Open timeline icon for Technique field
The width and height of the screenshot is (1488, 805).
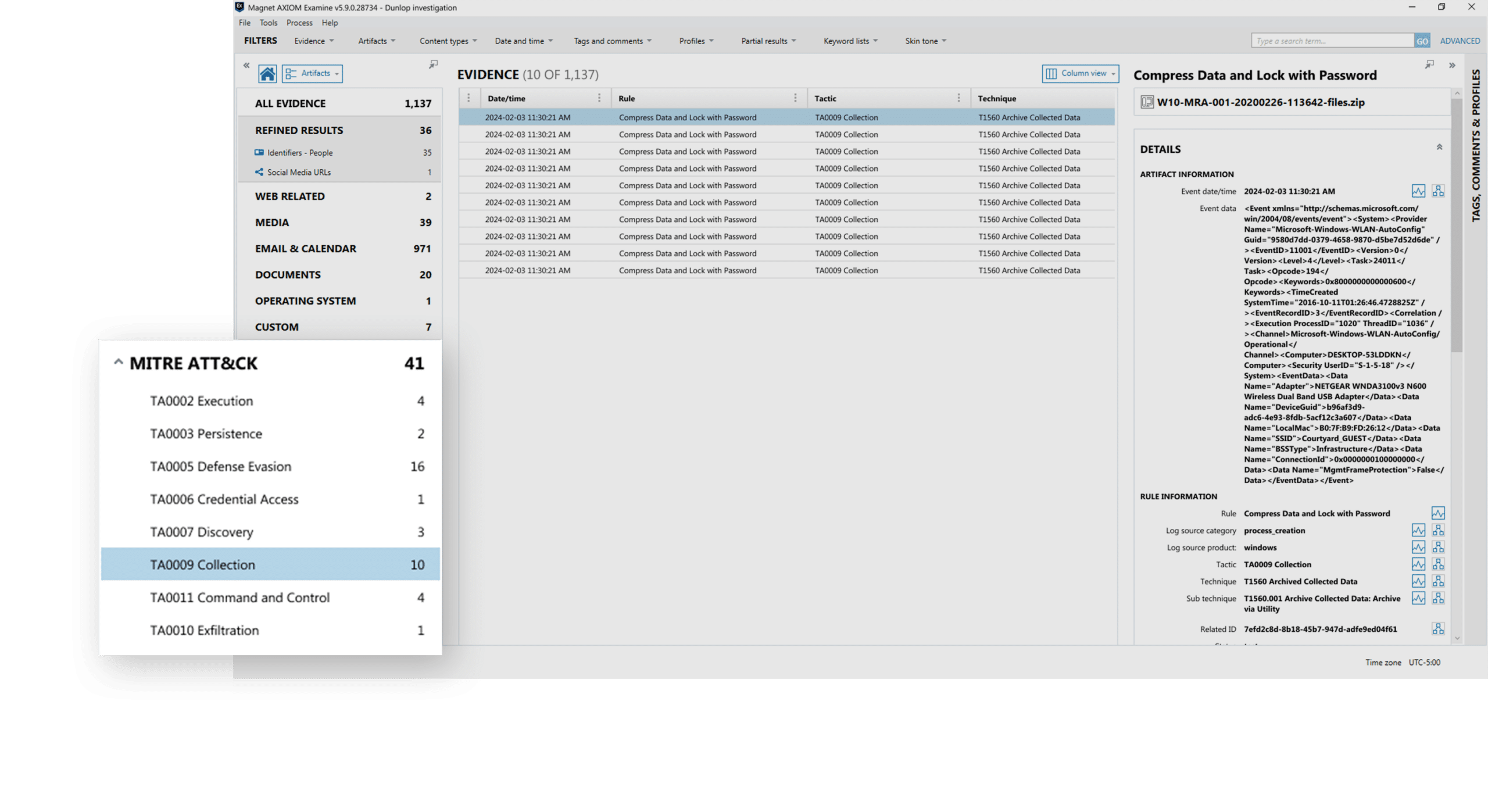[x=1418, y=581]
